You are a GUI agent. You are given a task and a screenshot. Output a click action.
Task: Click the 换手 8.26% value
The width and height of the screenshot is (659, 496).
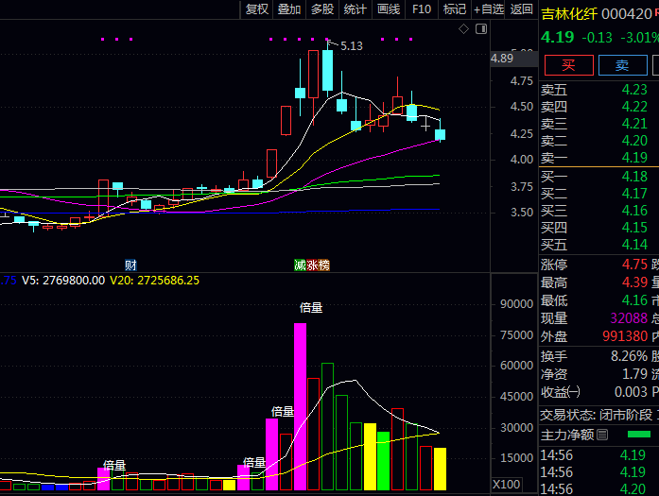629,356
